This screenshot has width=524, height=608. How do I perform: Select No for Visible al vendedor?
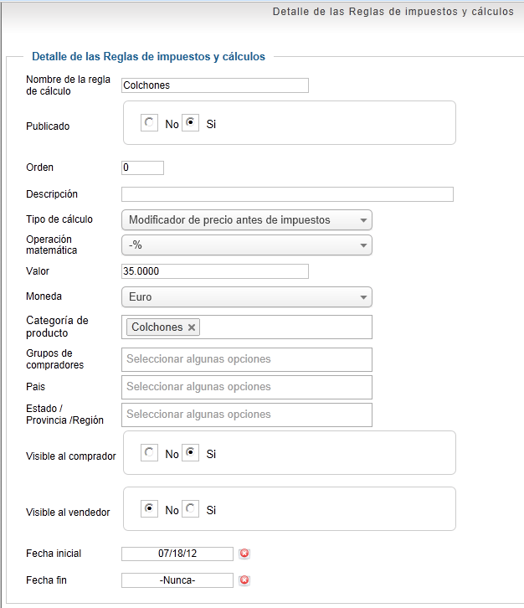[149, 508]
